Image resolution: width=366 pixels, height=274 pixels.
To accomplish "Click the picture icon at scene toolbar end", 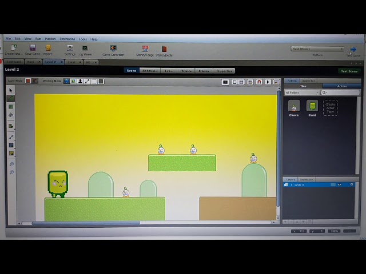I will [276, 82].
